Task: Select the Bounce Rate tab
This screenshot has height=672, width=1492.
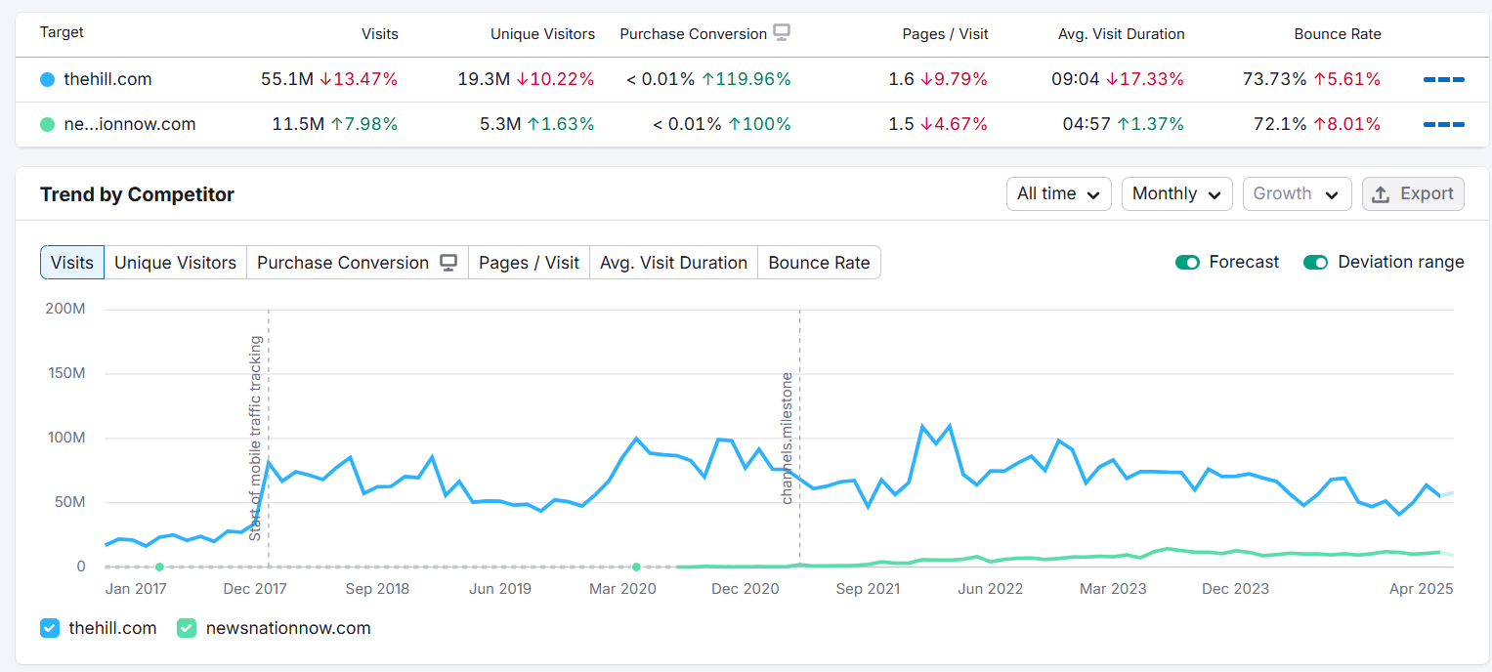Action: pos(819,263)
